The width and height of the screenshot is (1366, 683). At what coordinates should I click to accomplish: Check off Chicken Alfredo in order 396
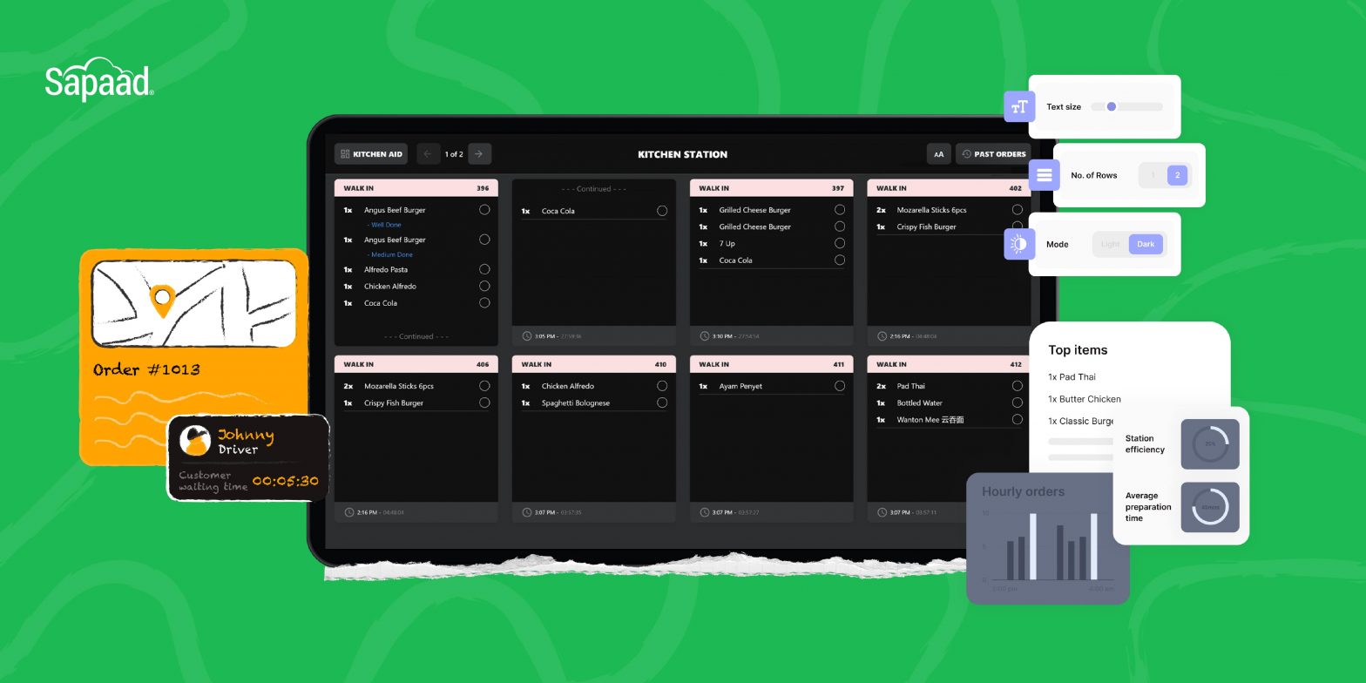coord(484,286)
